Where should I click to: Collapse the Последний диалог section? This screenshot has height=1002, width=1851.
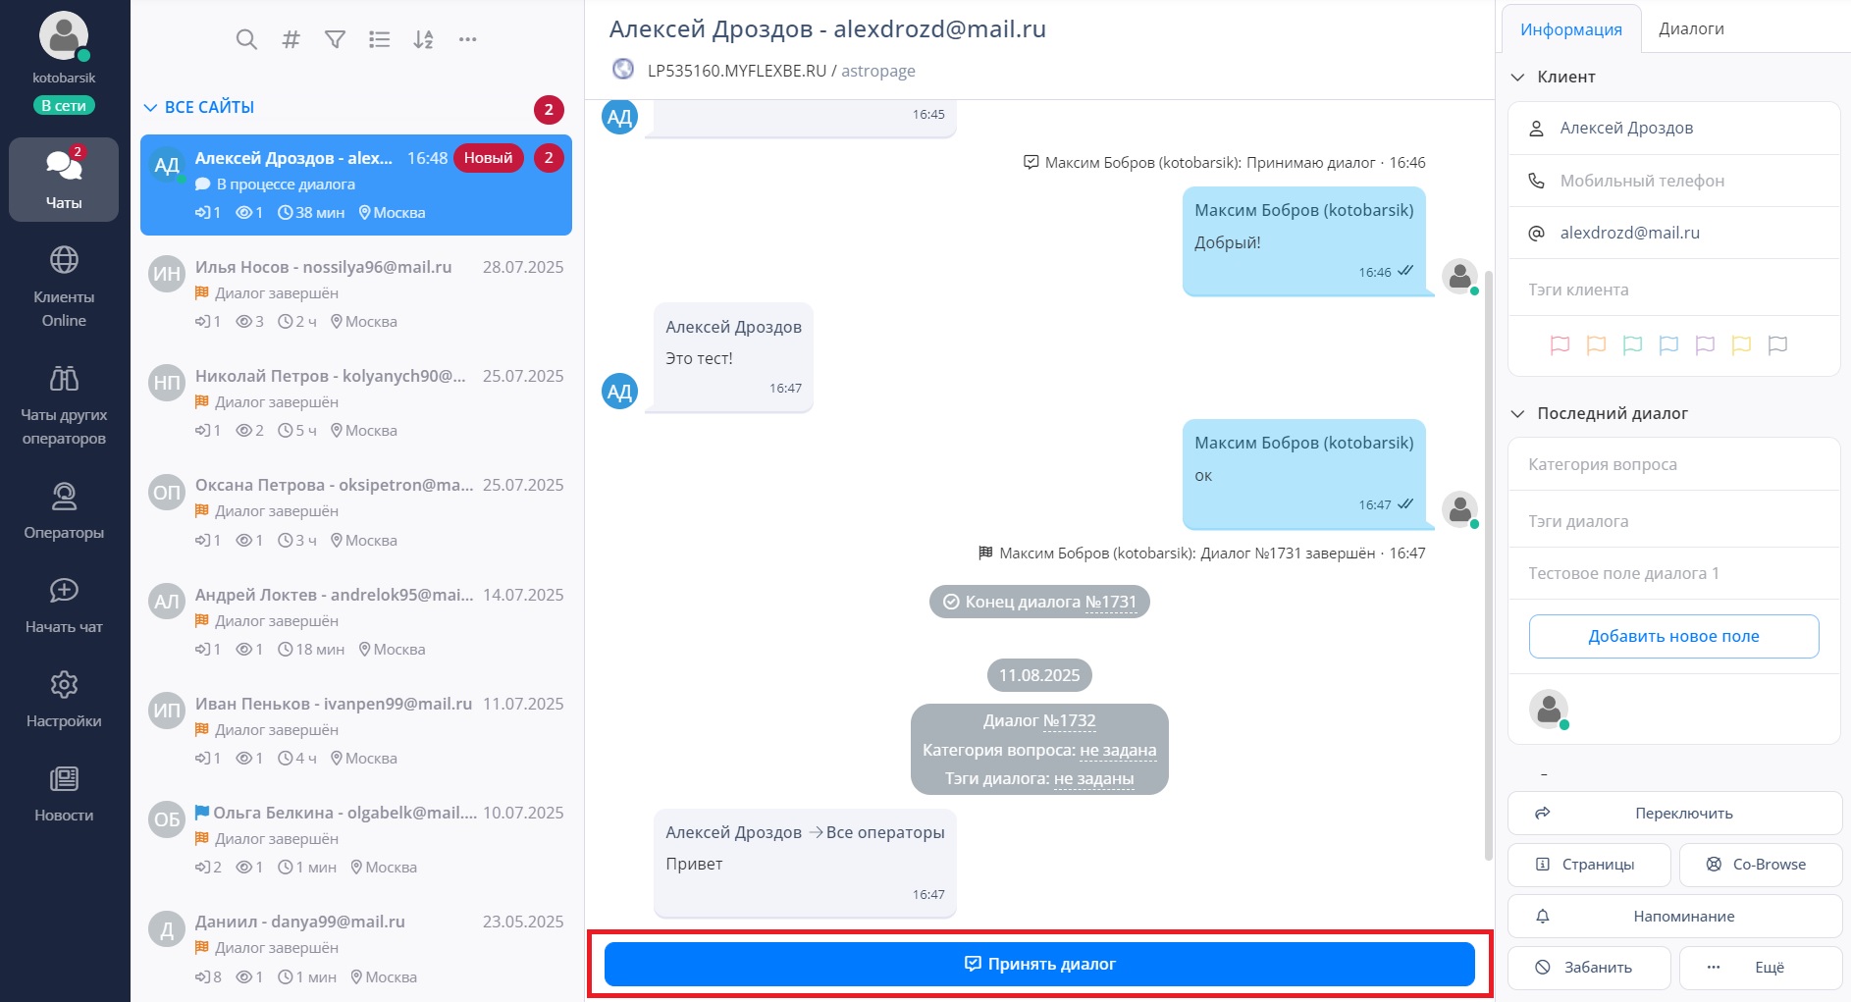1517,413
